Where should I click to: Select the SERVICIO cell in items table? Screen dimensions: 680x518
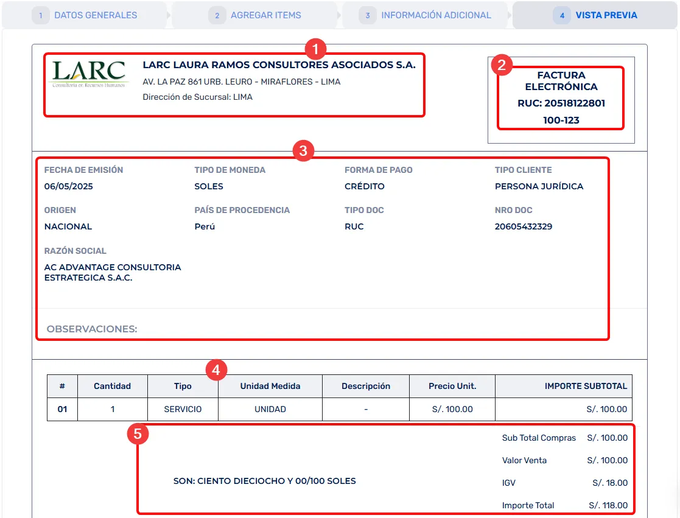183,409
